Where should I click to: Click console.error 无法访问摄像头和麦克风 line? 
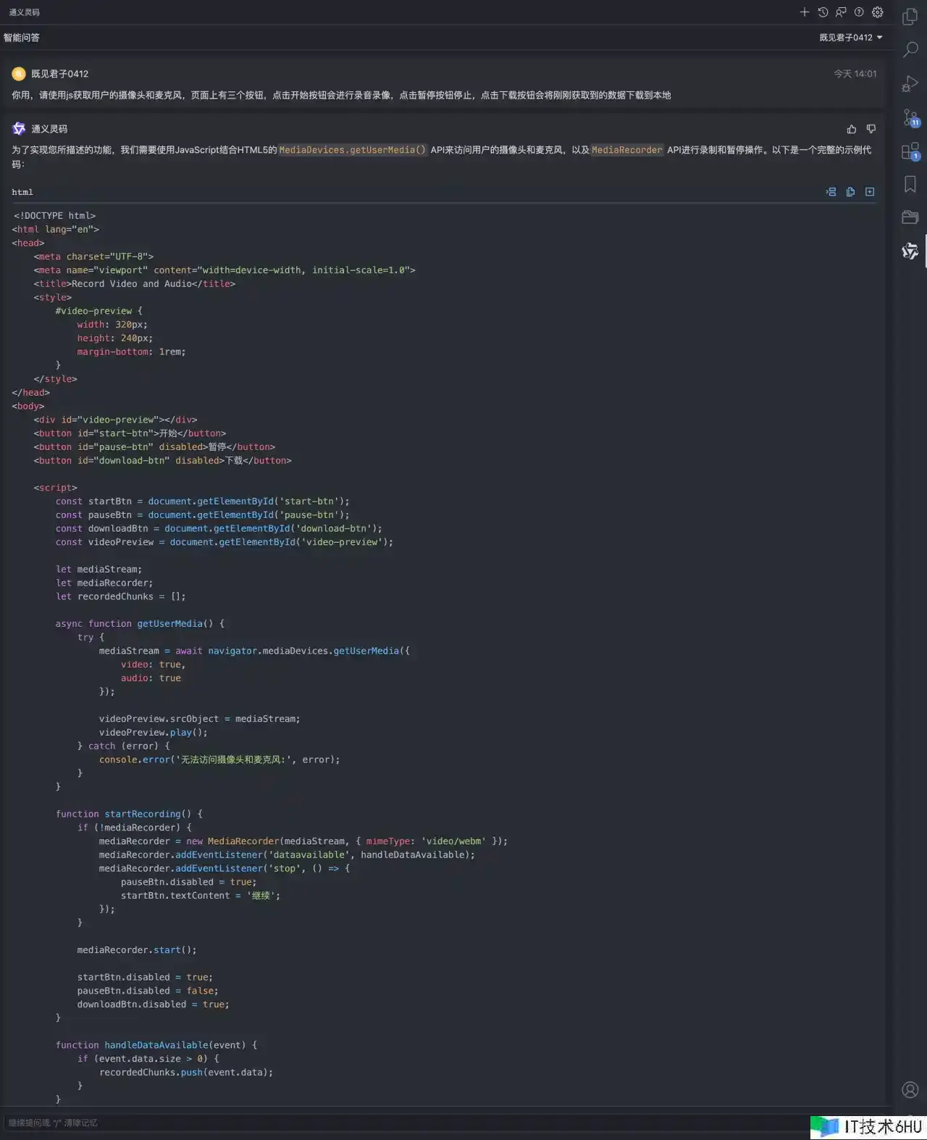point(219,760)
